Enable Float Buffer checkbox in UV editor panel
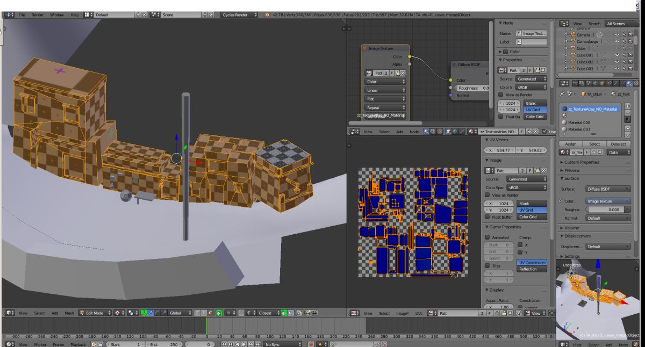Viewport: 645px width, 347px height. pos(487,217)
